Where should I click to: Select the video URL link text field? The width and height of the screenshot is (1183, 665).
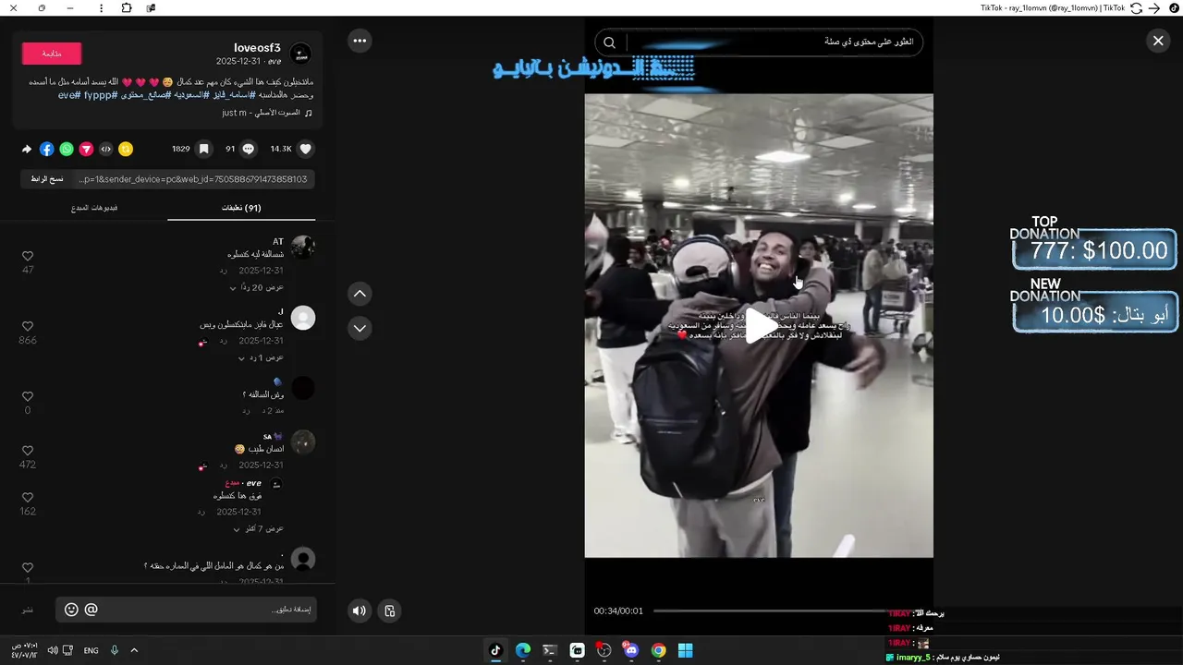pyautogui.click(x=192, y=179)
